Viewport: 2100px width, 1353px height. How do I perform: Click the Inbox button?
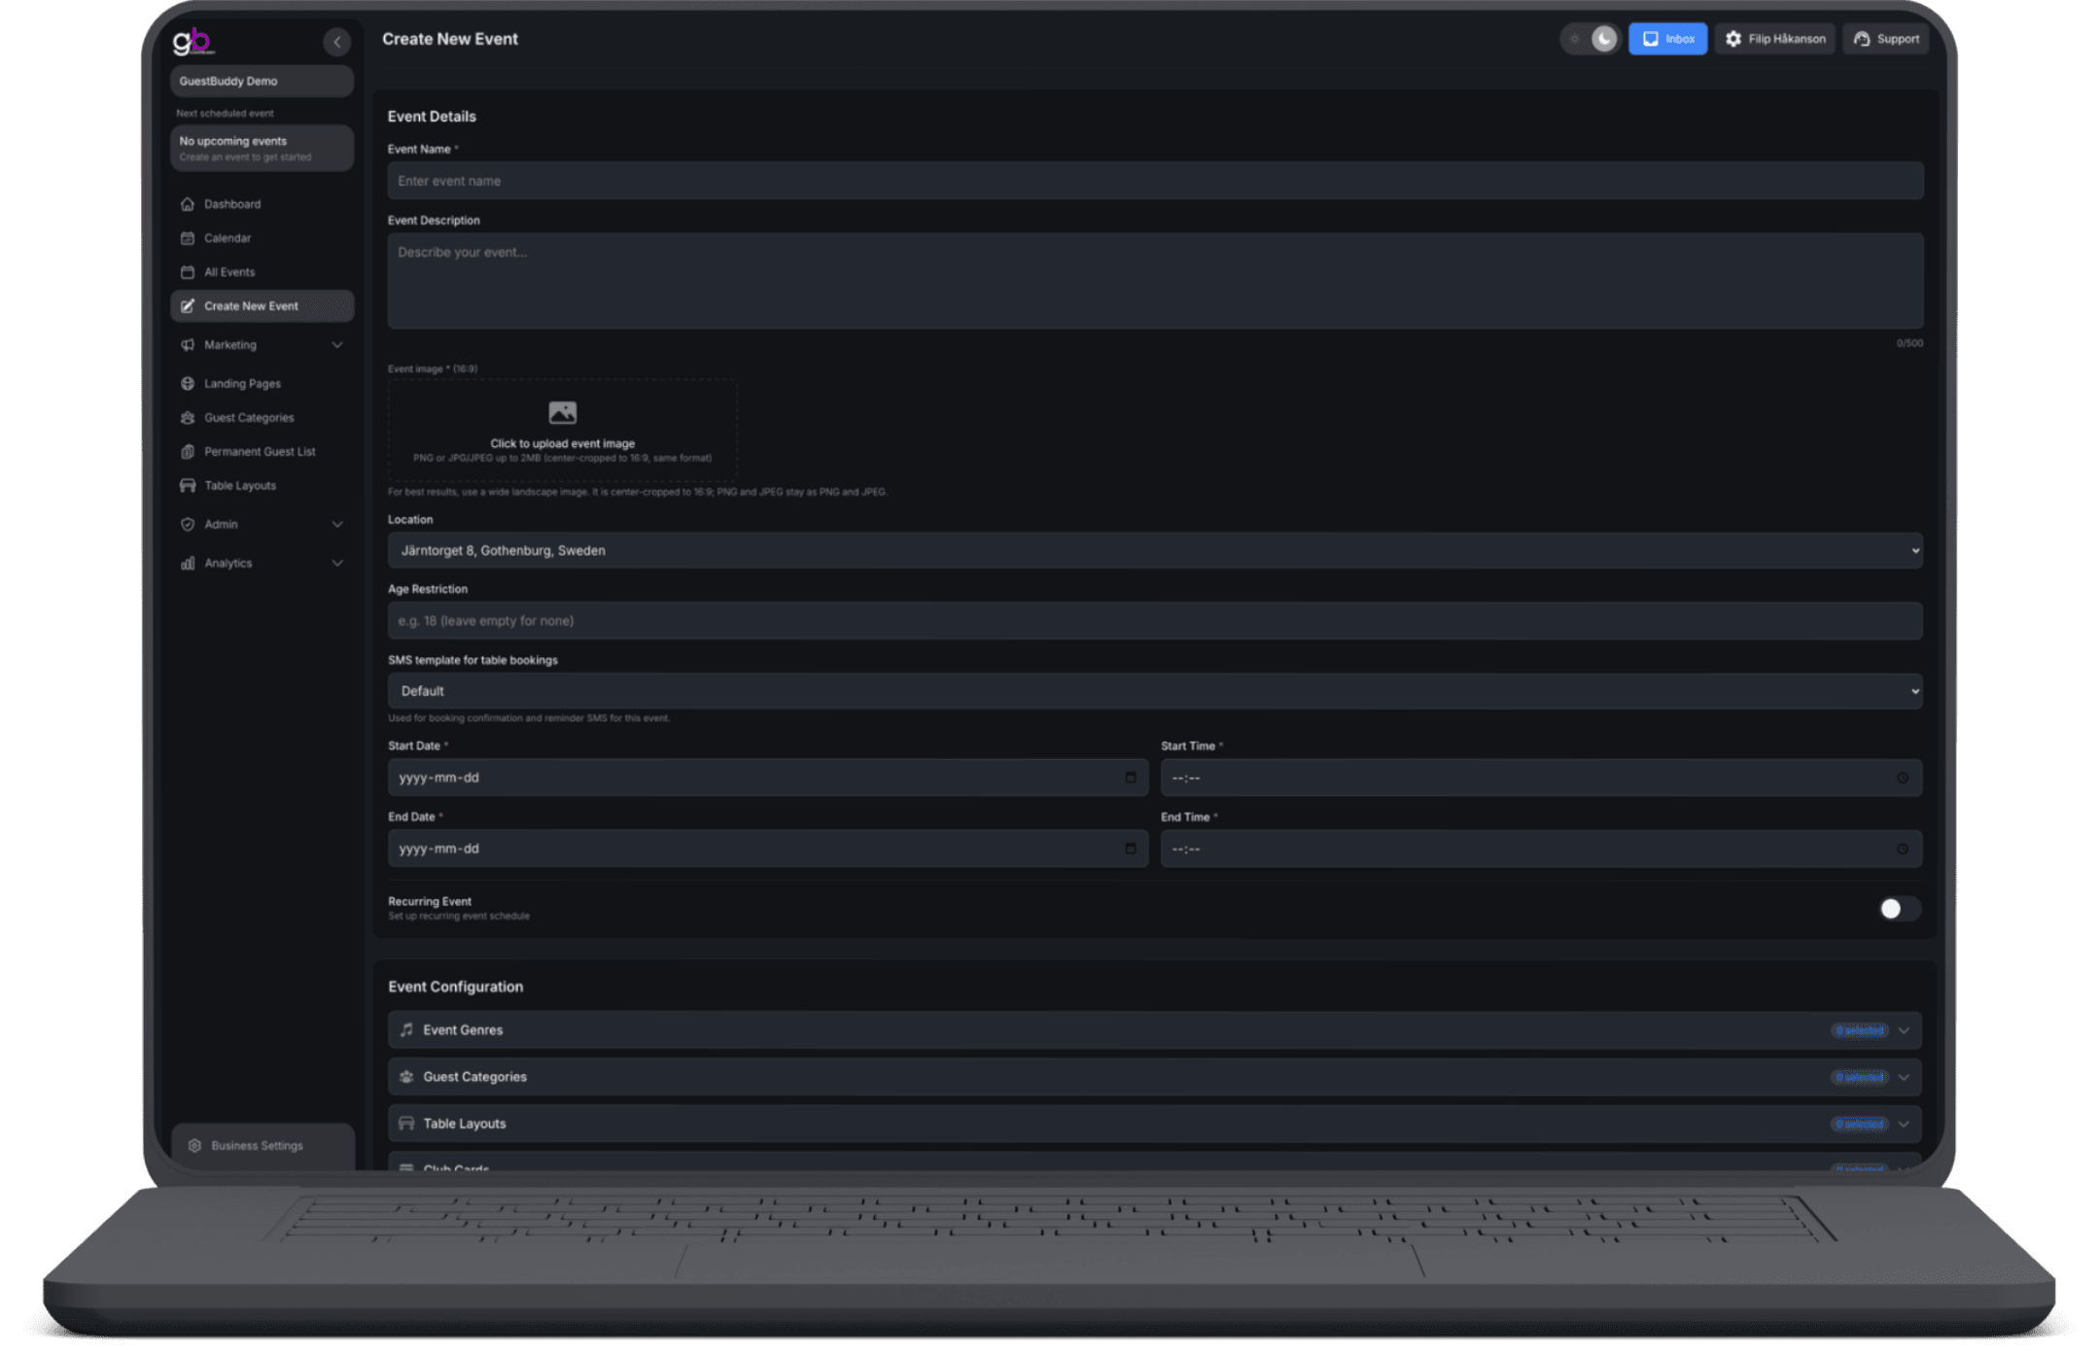(x=1667, y=39)
